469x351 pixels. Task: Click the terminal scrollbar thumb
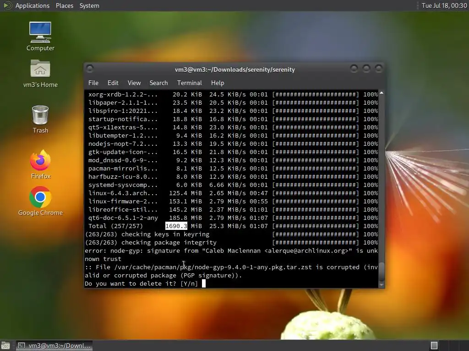coord(382,271)
